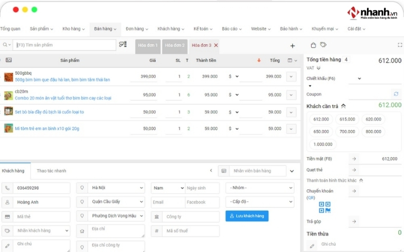404x252 pixels.
Task: Open the shopping bag icon
Action: pos(313,45)
